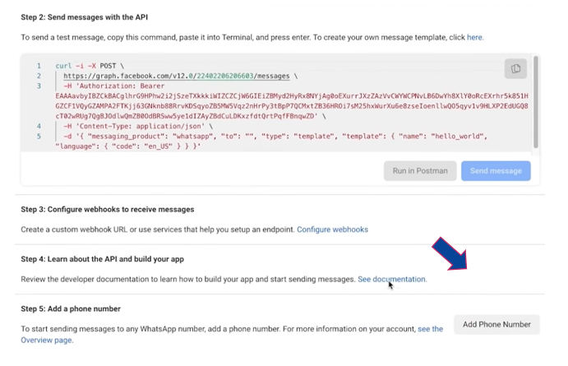Open the 'here' message template link

pyautogui.click(x=475, y=38)
